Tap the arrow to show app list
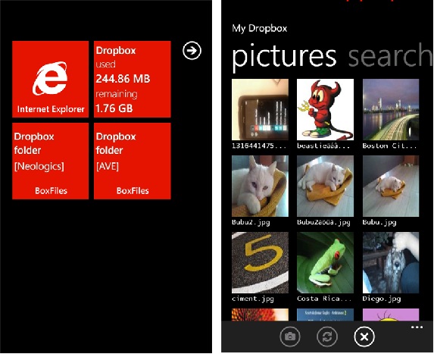 point(192,51)
